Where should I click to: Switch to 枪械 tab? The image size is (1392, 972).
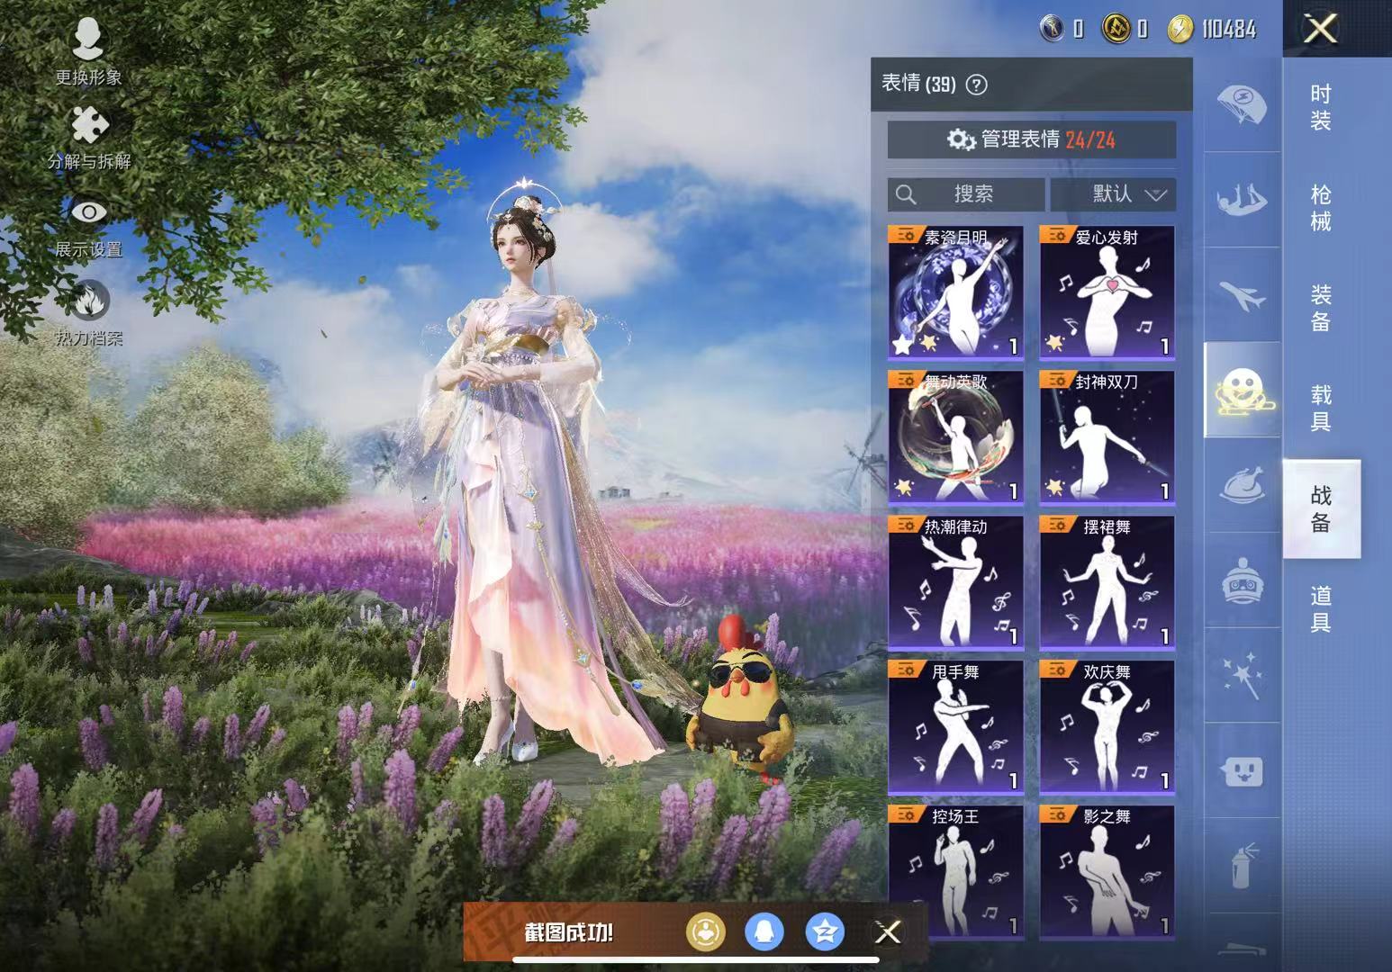click(x=1321, y=208)
